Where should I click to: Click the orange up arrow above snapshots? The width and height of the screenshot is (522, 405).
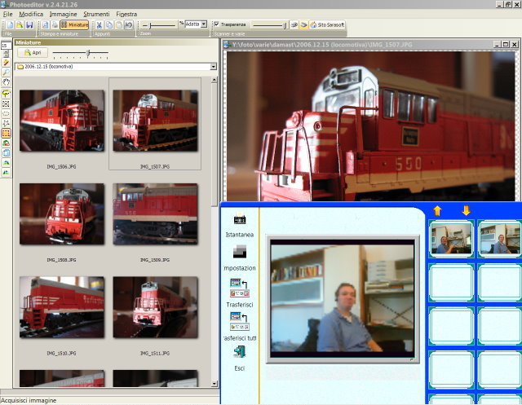click(x=437, y=210)
